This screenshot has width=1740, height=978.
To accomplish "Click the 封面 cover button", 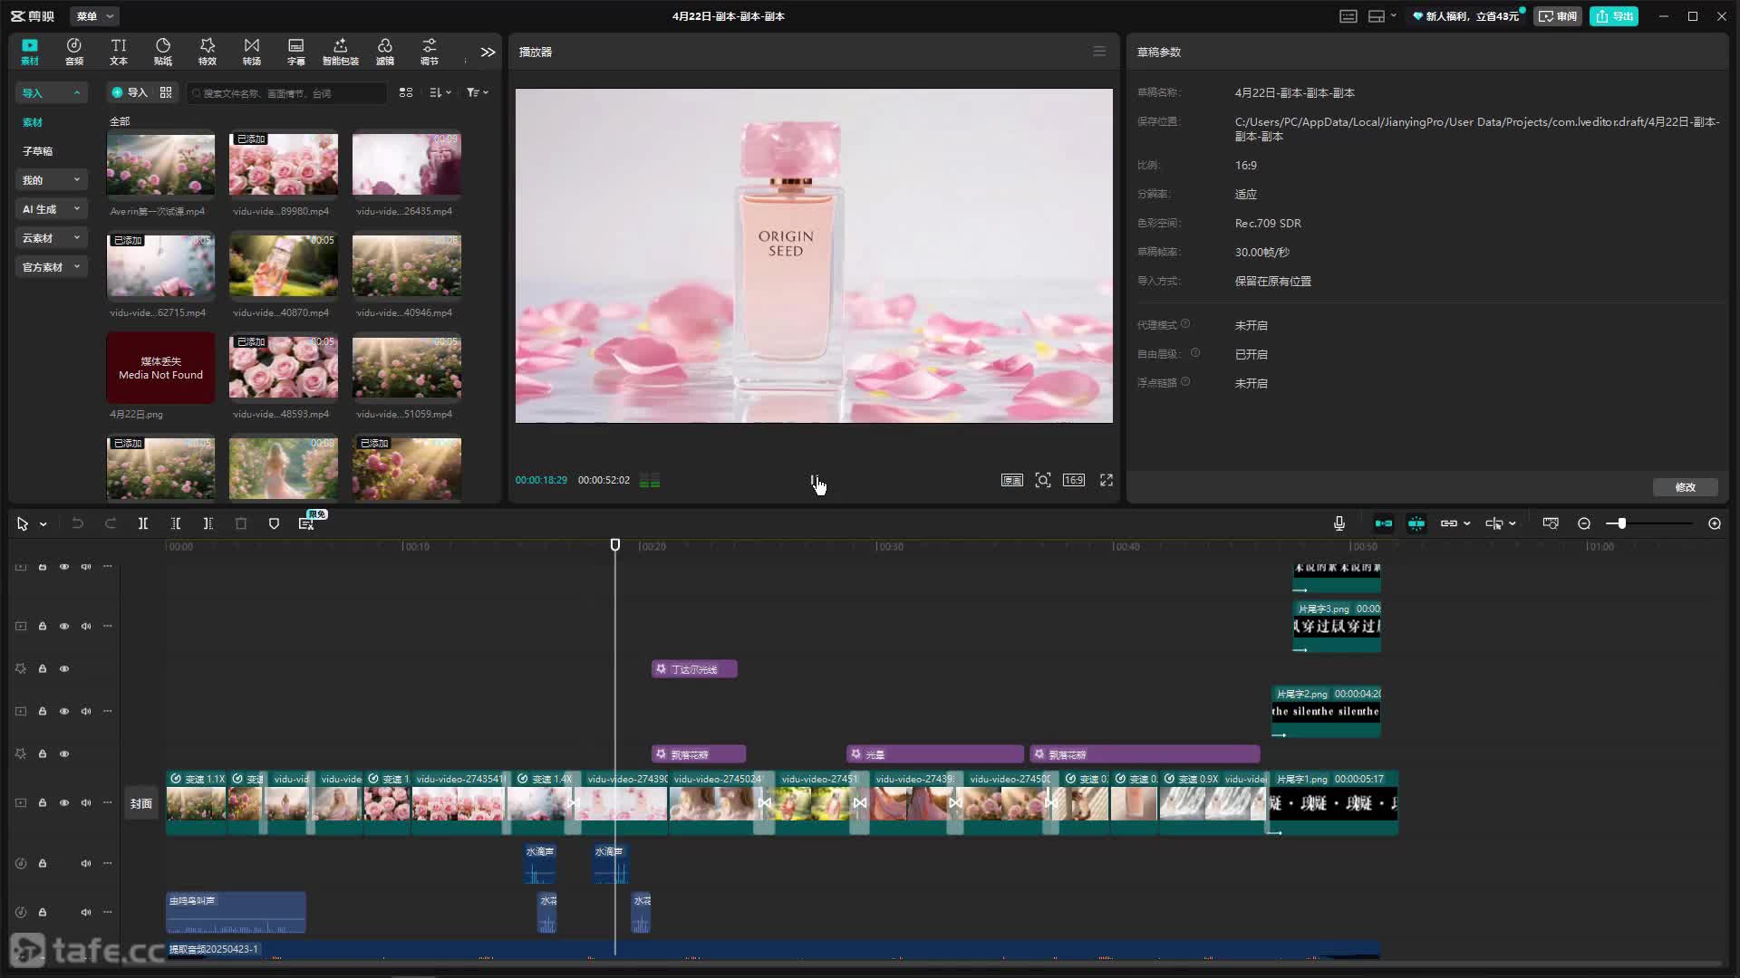I will point(141,803).
